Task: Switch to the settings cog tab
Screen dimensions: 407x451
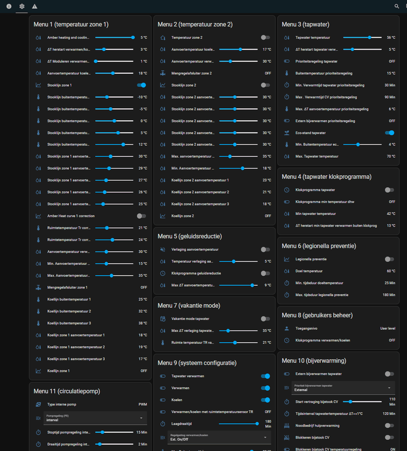Action: [22, 6]
